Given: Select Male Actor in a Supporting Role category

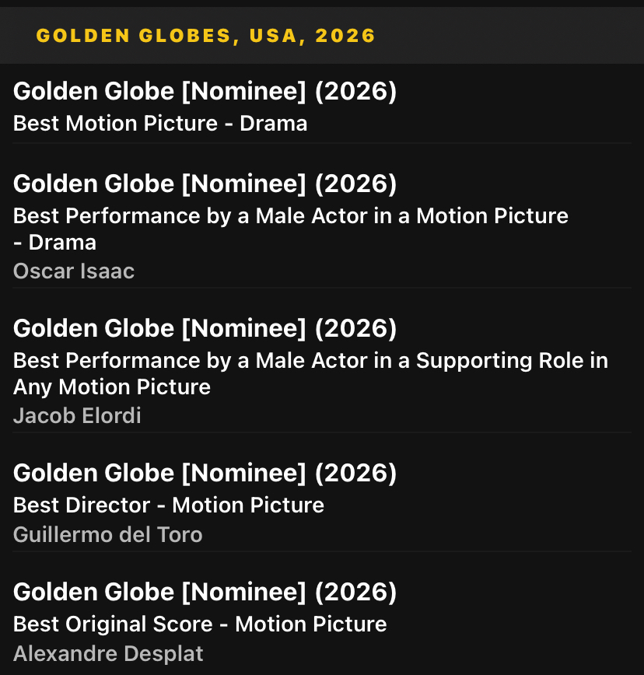Looking at the screenshot, I should pyautogui.click(x=310, y=361).
